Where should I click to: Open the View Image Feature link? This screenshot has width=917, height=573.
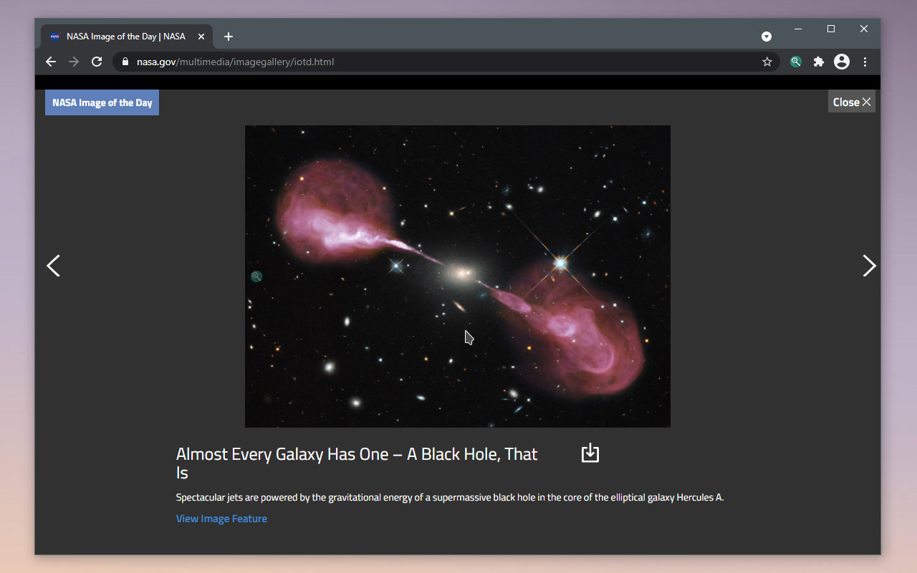click(x=221, y=519)
